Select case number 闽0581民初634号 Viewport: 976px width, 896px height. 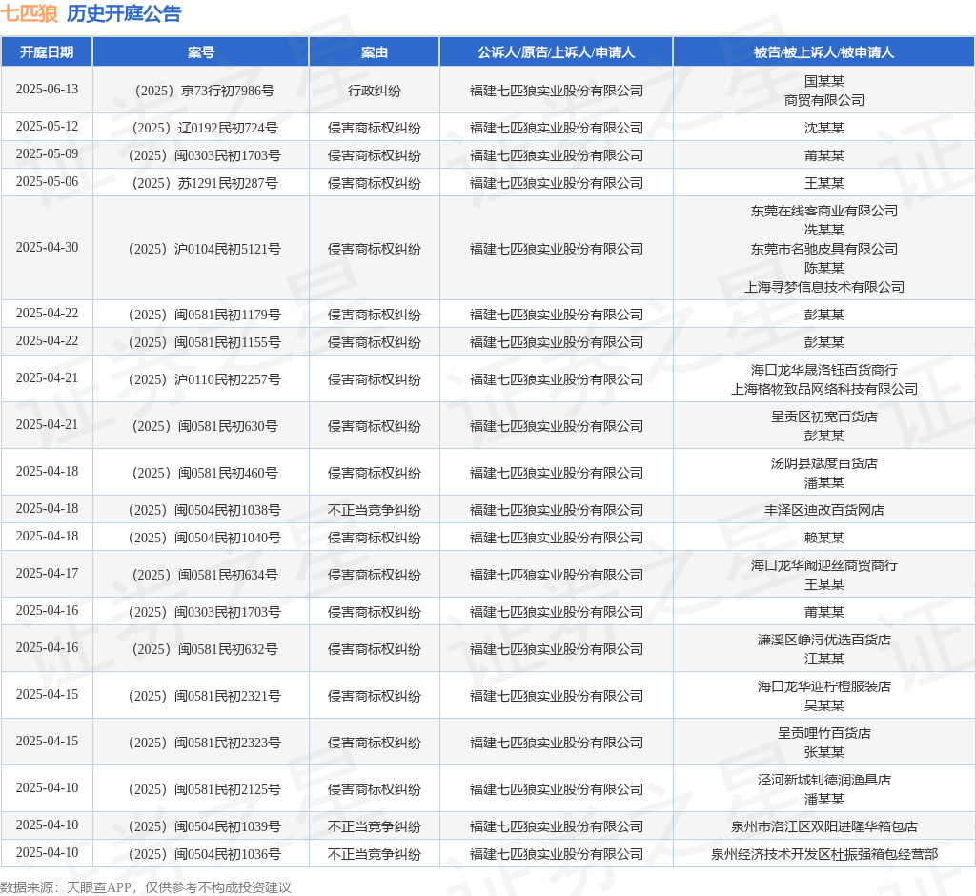204,576
